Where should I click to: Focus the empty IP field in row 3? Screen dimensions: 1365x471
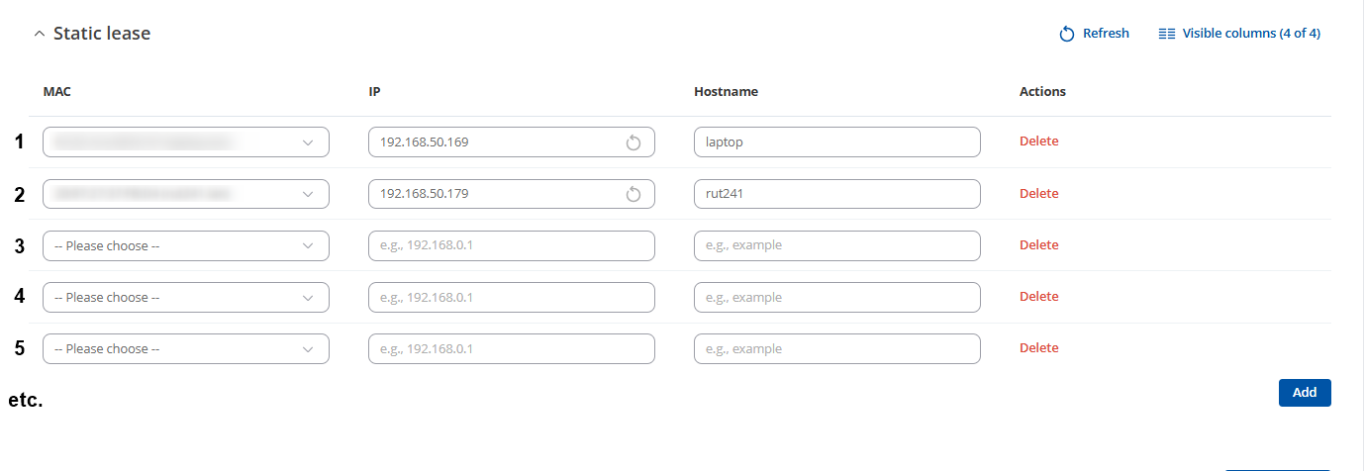coord(512,245)
